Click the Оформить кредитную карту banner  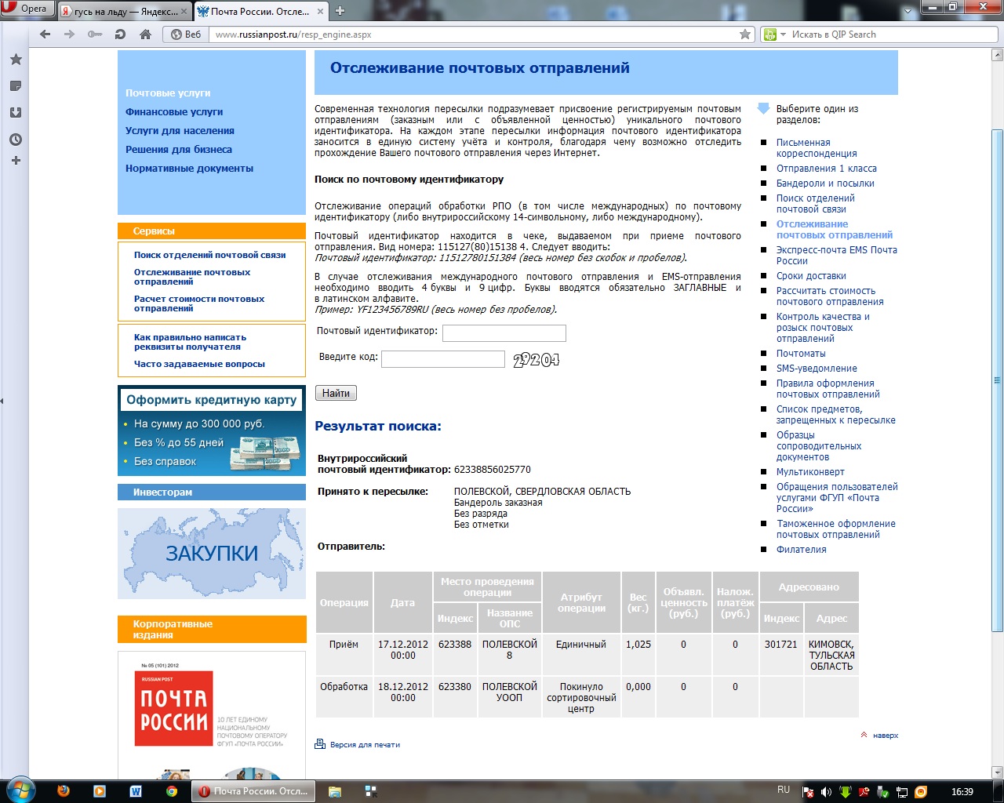pos(212,431)
